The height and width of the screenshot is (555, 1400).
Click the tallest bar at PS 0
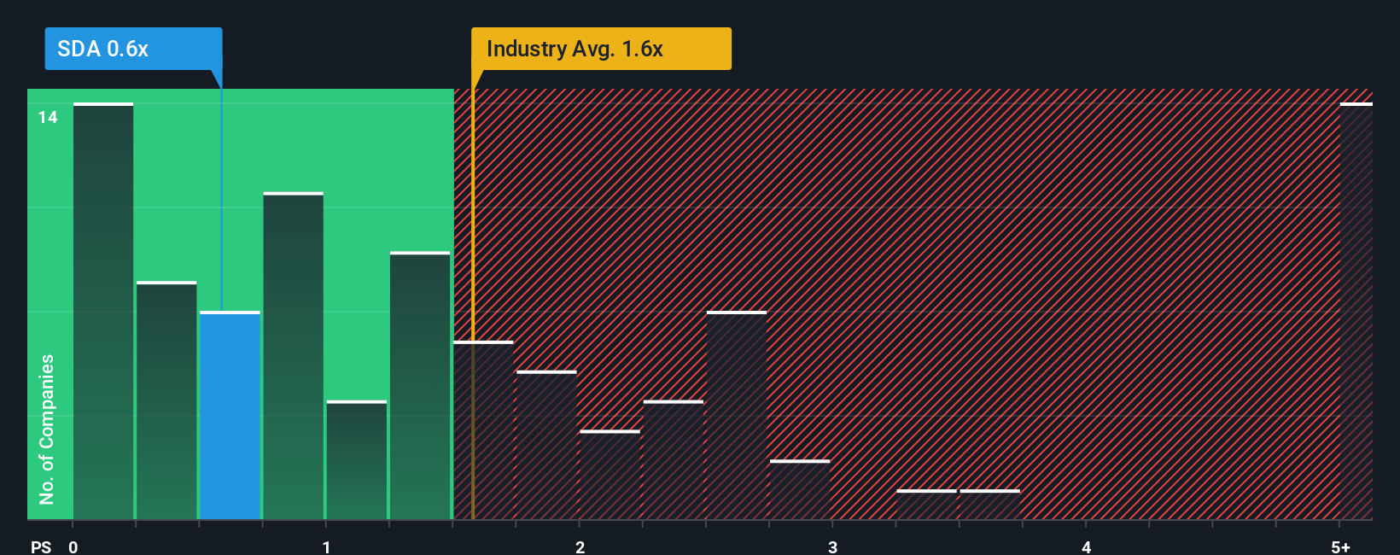click(103, 311)
